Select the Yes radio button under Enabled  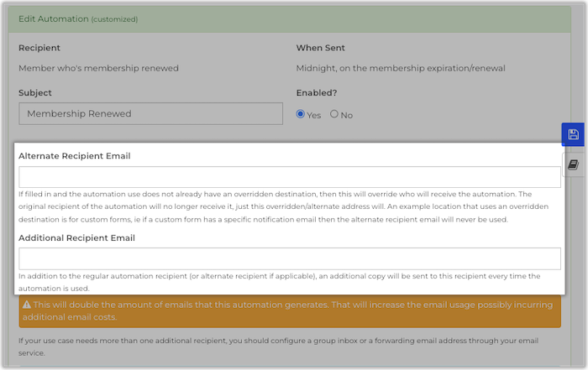pyautogui.click(x=302, y=114)
